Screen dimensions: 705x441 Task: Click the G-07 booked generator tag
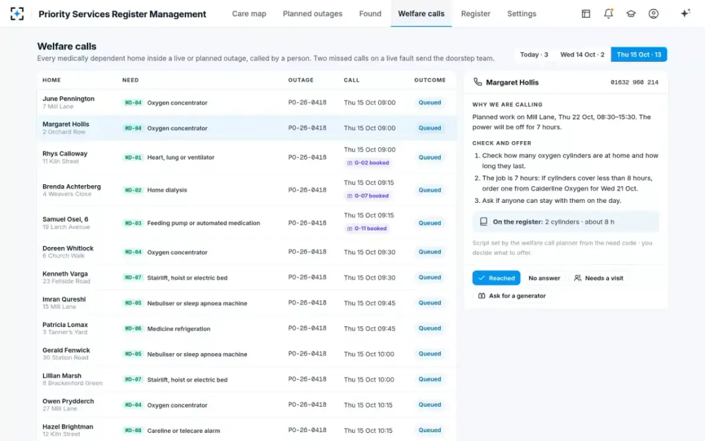point(368,196)
